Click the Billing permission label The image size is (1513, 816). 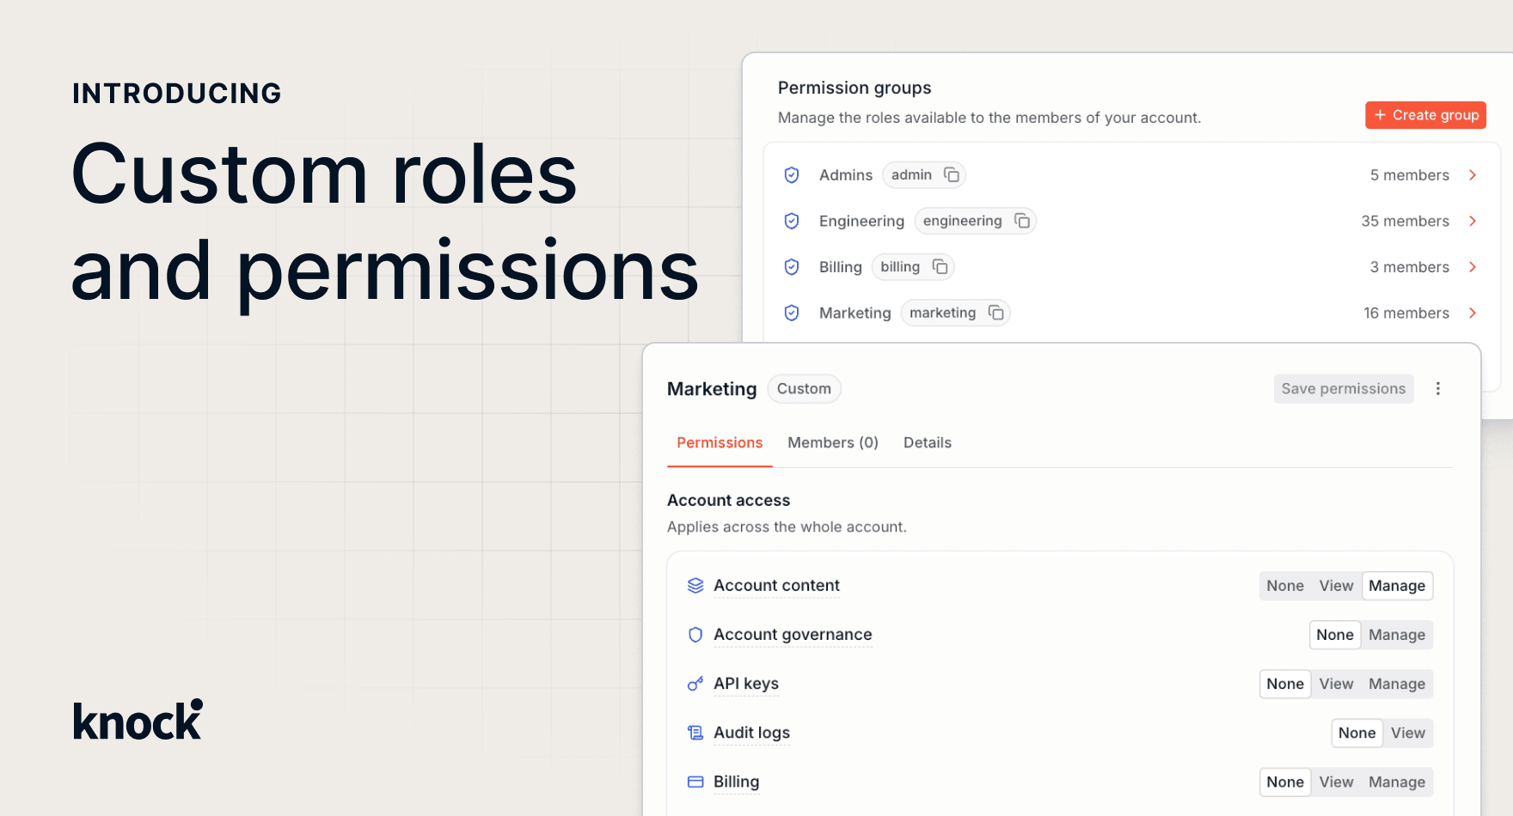pyautogui.click(x=737, y=782)
